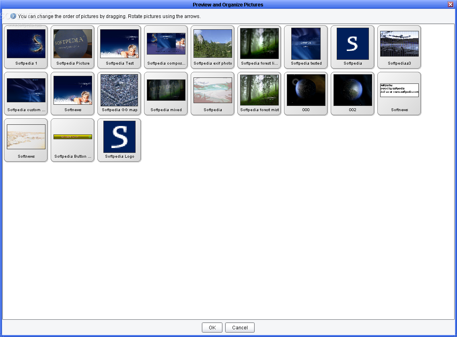Confirm the picture order with OK
Screen dimensions: 457x337
pos(212,327)
